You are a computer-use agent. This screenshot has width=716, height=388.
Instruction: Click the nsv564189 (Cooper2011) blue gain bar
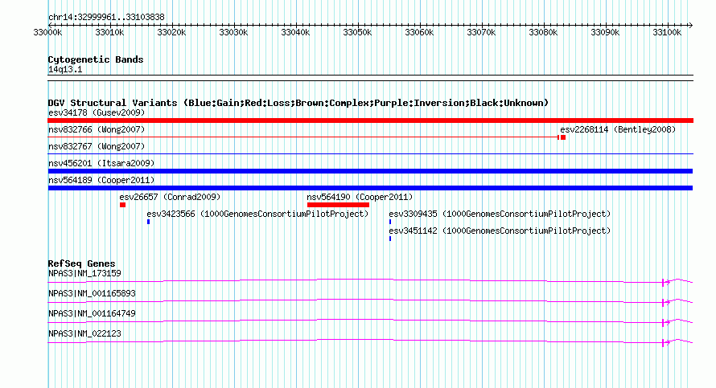click(x=370, y=188)
